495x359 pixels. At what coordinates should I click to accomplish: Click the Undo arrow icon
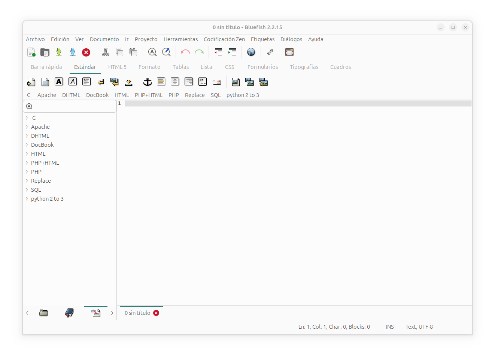click(x=185, y=52)
